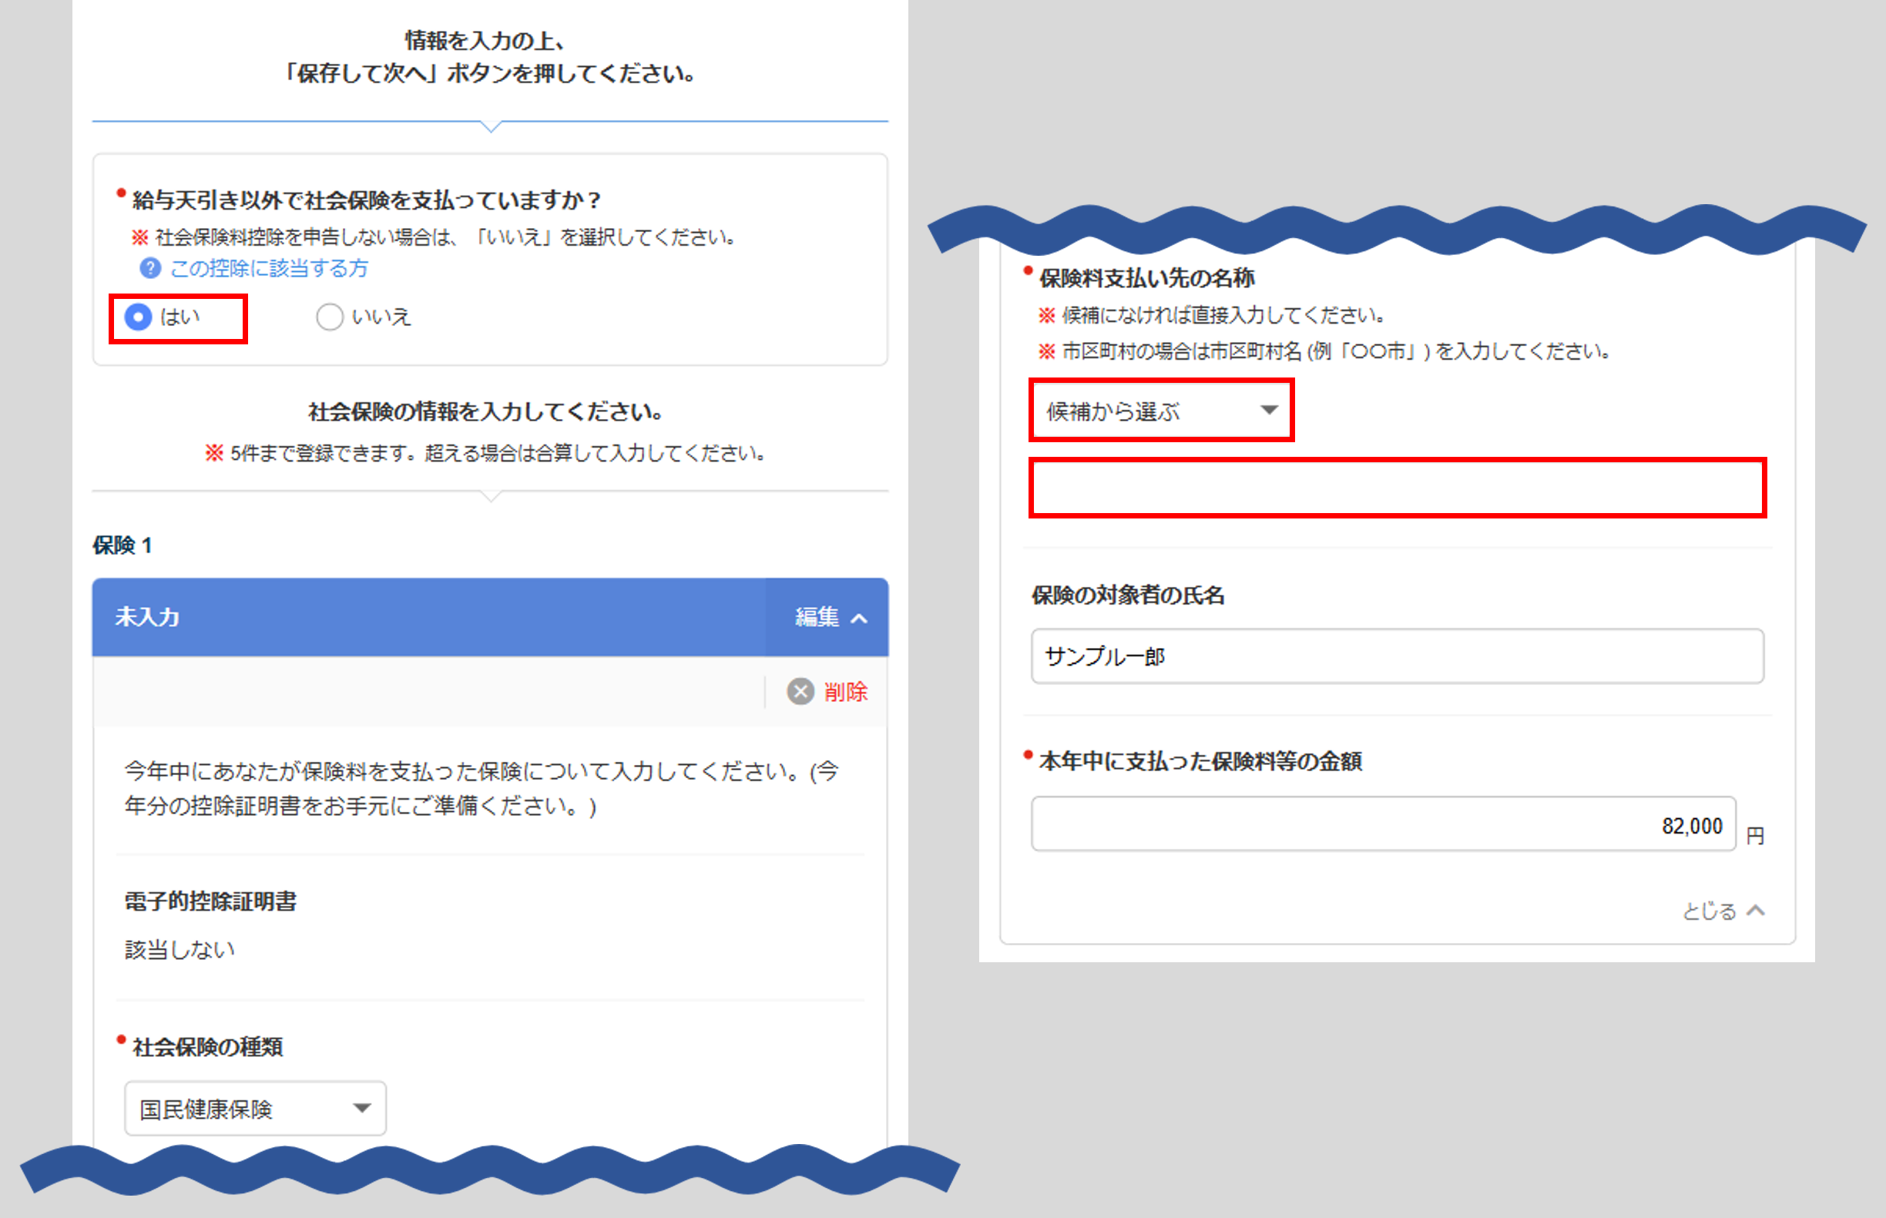Screen dimensions: 1886x1218
Task: Select the はい radio button
Action: (x=139, y=317)
